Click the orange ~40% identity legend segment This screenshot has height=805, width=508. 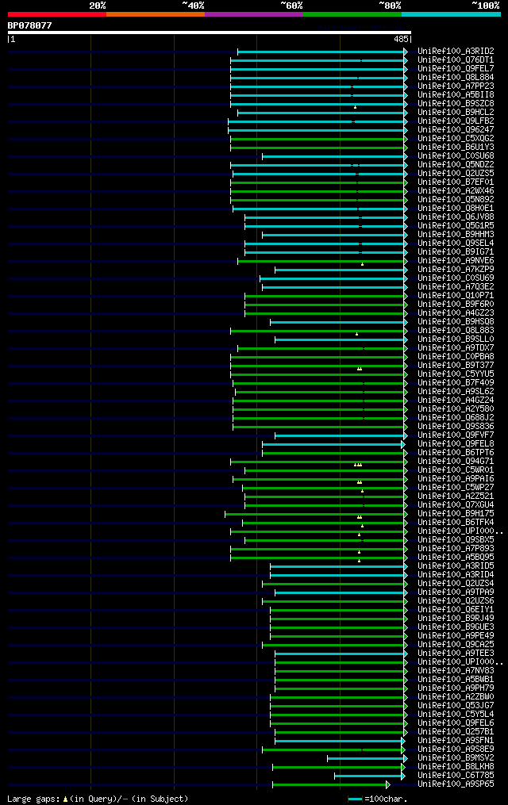(156, 14)
